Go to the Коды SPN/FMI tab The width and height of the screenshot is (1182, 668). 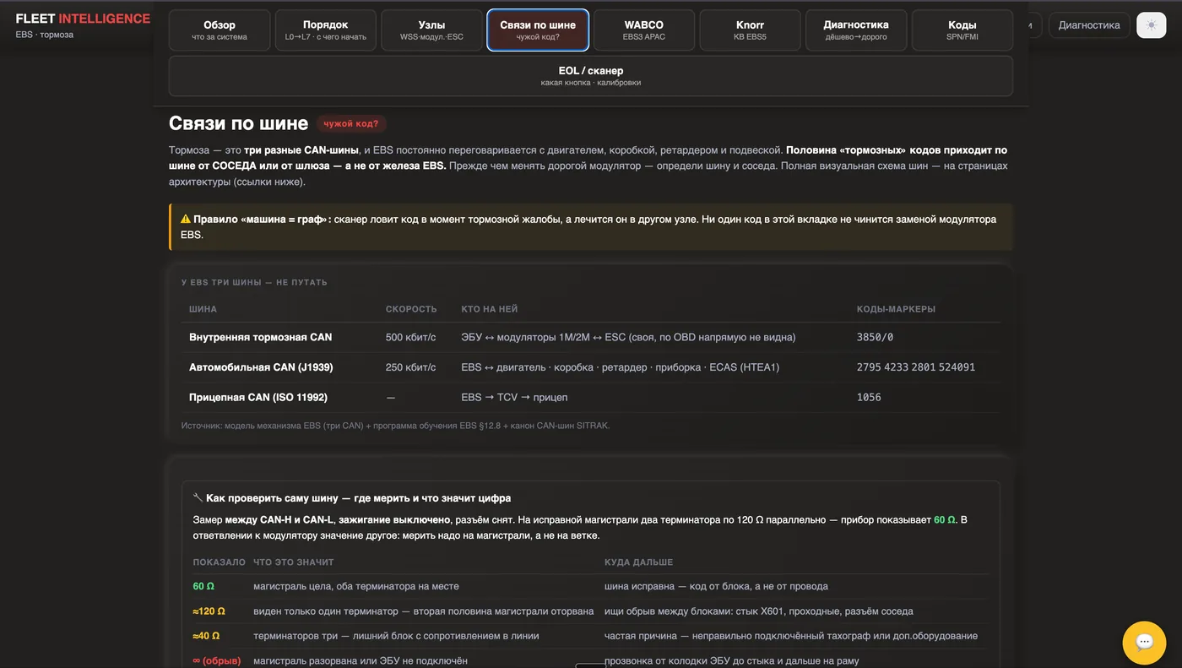click(x=962, y=30)
